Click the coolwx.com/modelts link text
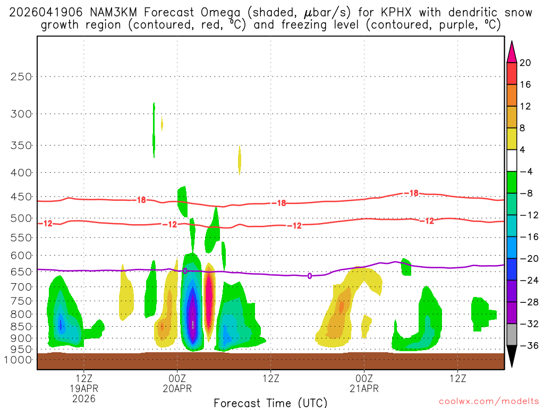The image size is (544, 408). point(489,402)
